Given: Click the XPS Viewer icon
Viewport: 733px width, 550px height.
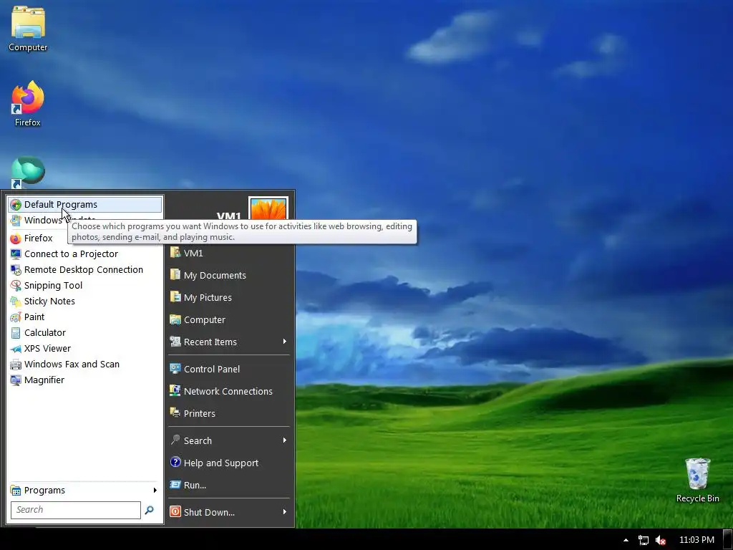Looking at the screenshot, I should point(16,349).
